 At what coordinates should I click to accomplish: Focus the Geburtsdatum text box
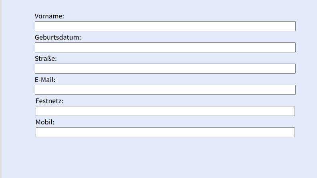coord(165,48)
